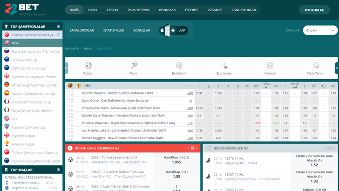
Task: Click the info icon next to NBA header
Action: [x=79, y=85]
